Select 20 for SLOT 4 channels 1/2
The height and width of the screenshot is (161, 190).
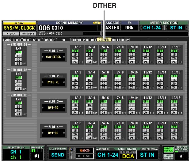(x=75, y=134)
